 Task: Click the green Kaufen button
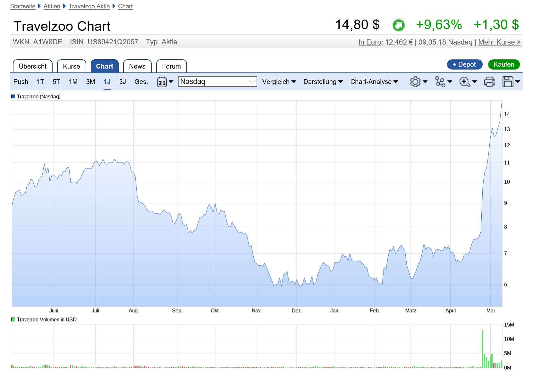504,64
